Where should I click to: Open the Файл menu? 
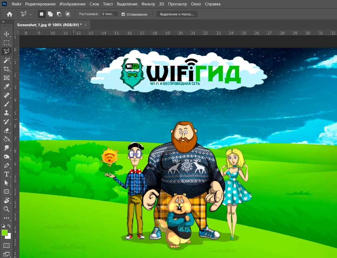tap(16, 4)
